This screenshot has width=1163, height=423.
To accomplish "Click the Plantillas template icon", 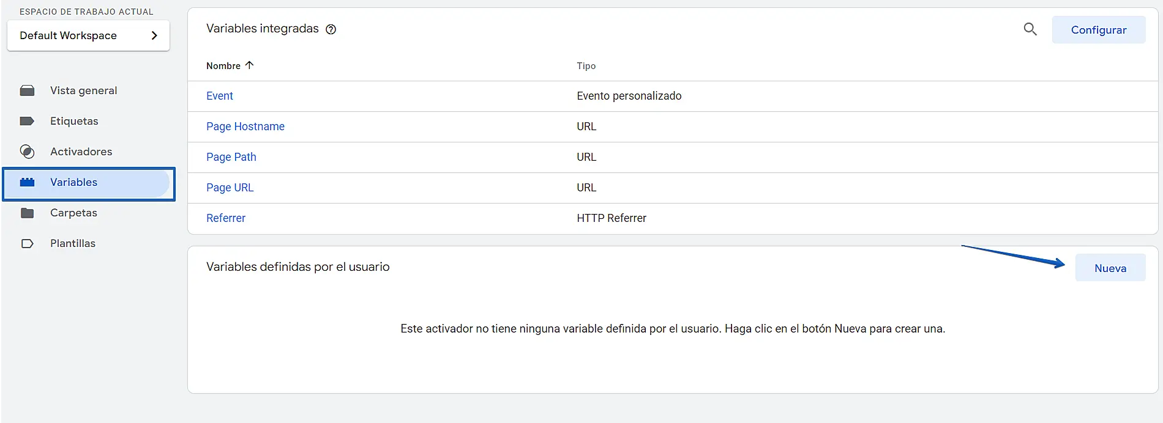I will coord(27,243).
